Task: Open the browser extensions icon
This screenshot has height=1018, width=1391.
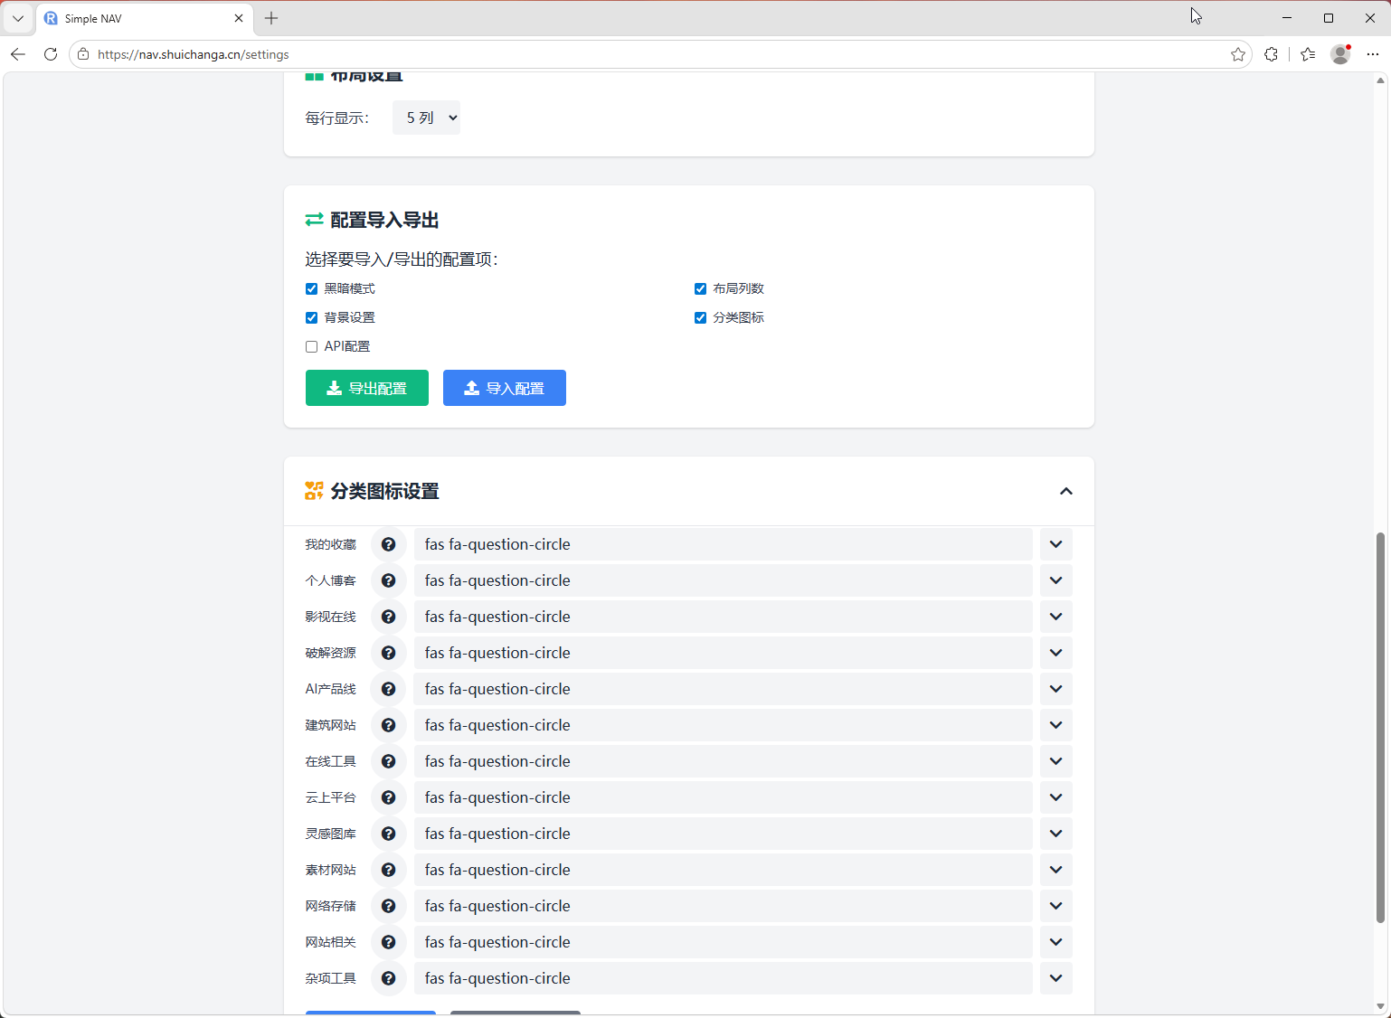Action: pos(1271,54)
